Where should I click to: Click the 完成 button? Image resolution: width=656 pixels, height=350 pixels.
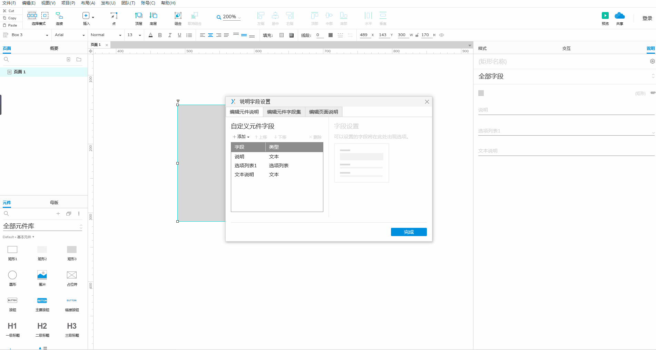point(409,232)
